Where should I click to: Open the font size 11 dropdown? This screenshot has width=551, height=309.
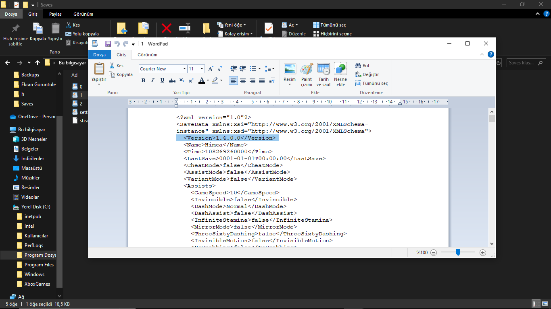point(202,69)
